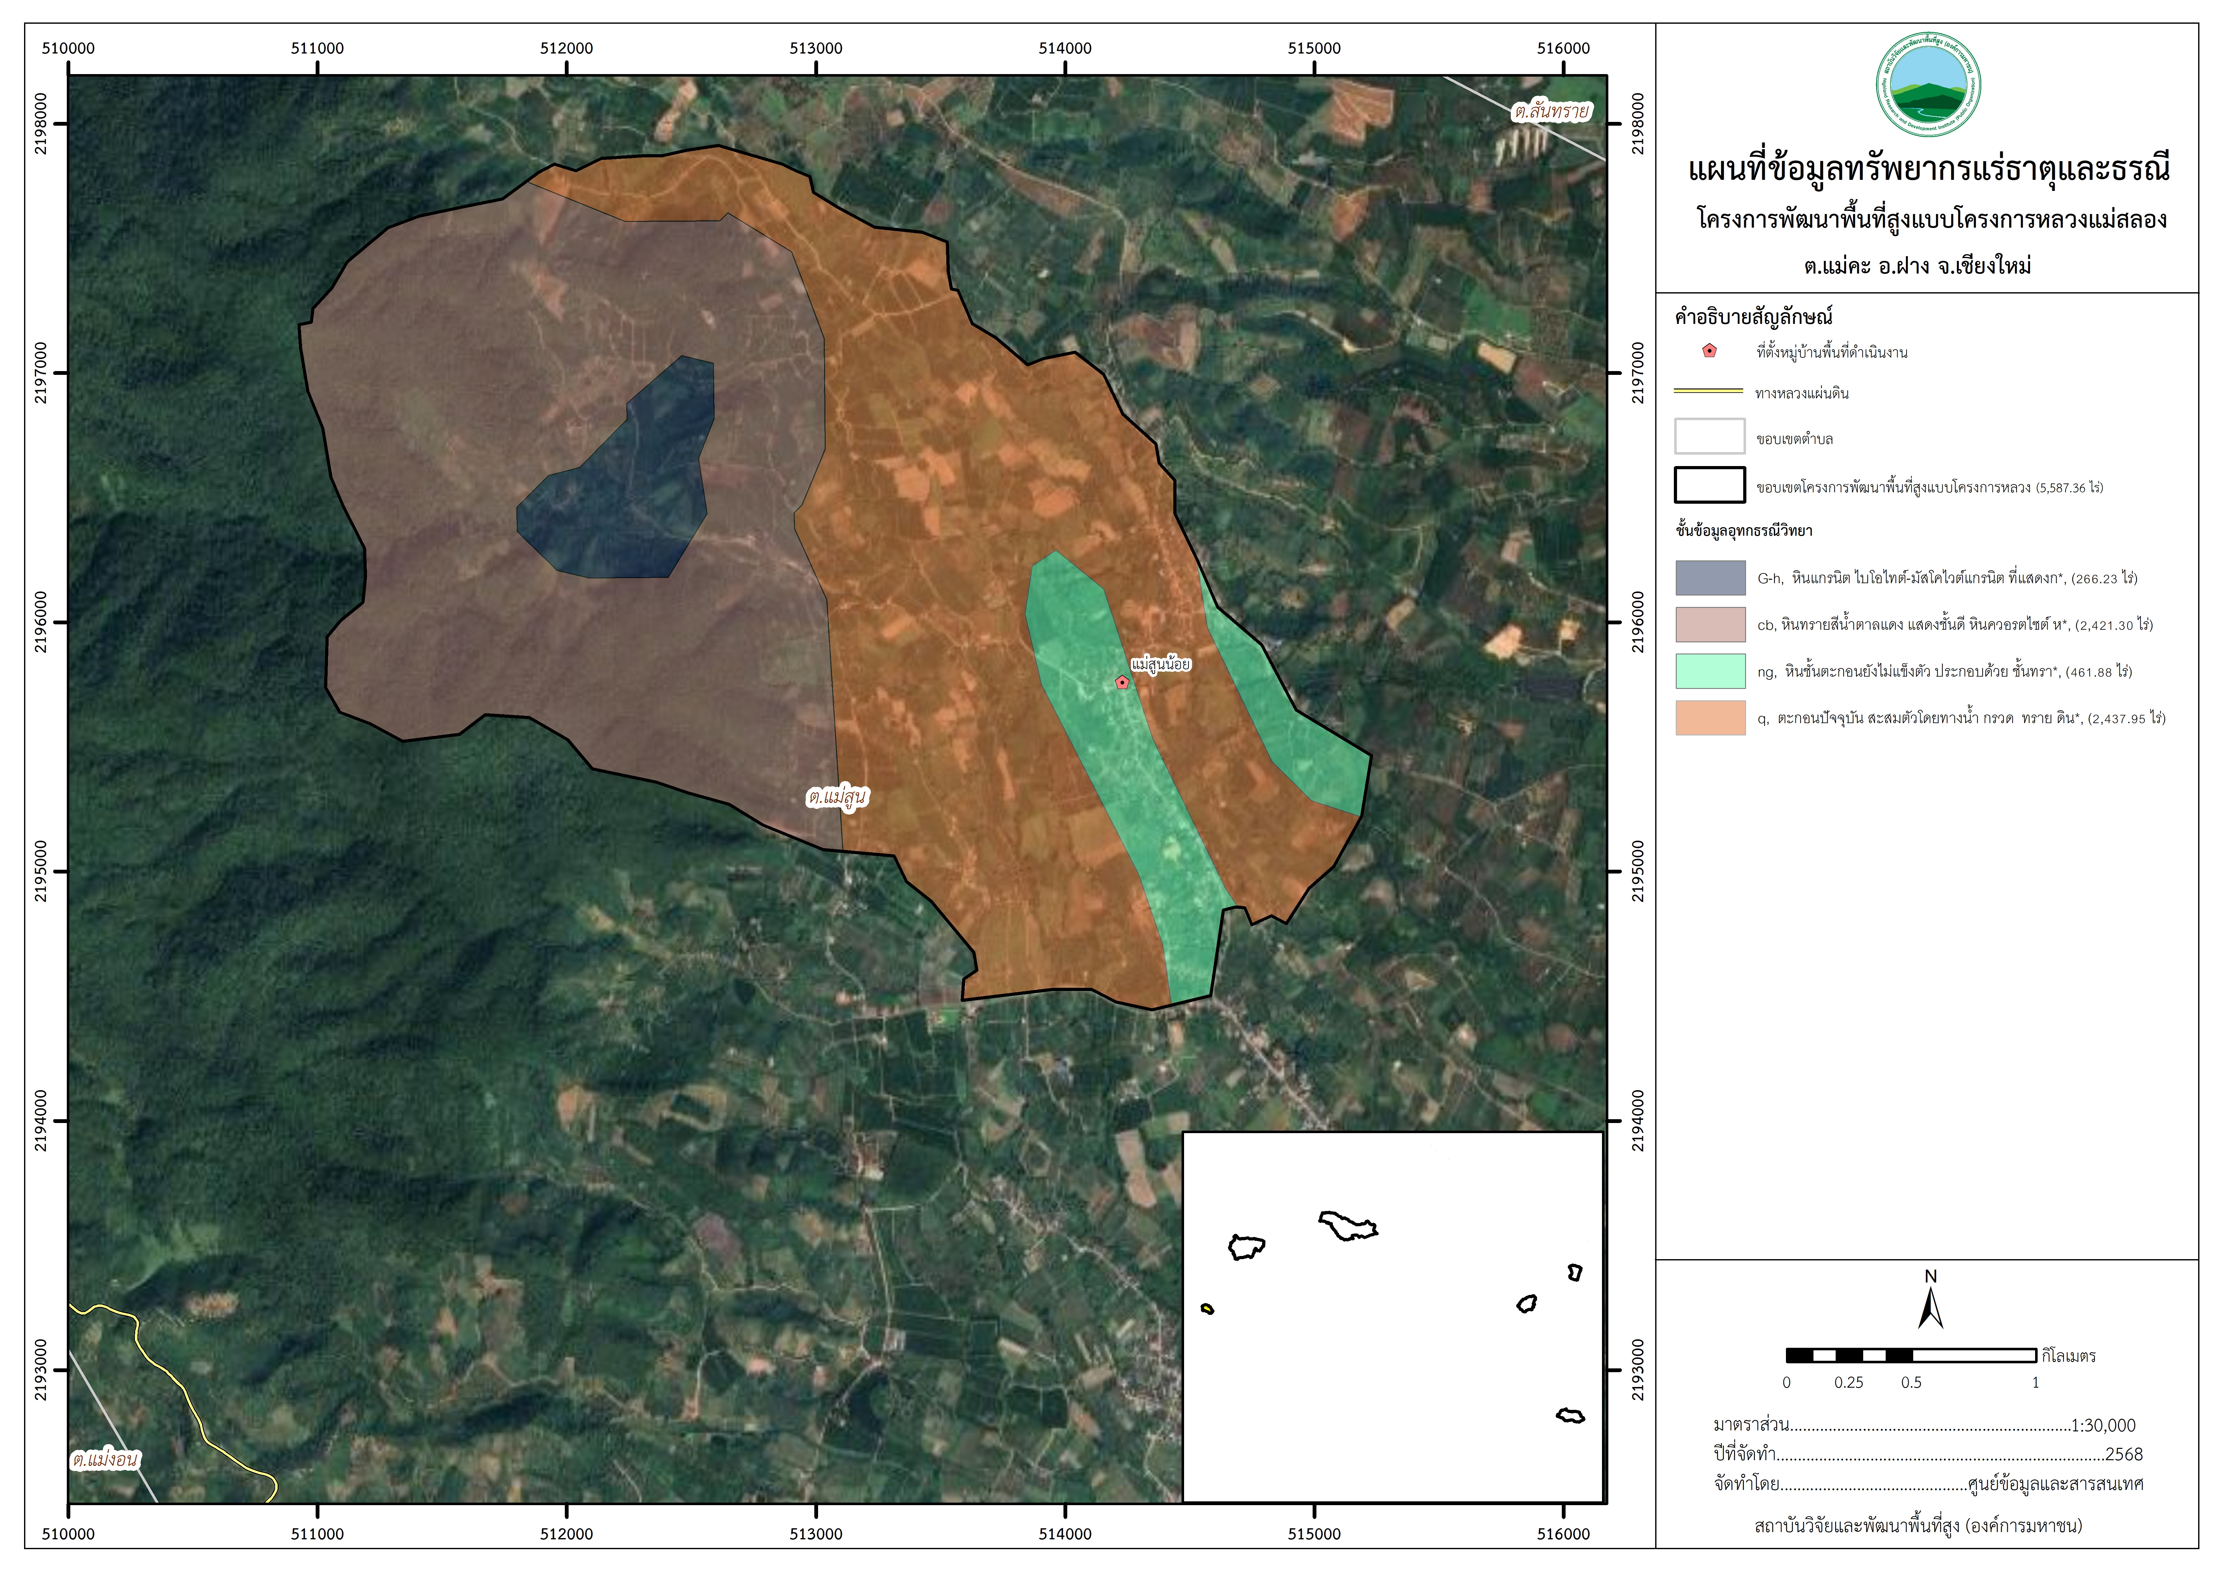Click the 513000 easting label on the top edge
The width and height of the screenshot is (2220, 1571).
[816, 48]
